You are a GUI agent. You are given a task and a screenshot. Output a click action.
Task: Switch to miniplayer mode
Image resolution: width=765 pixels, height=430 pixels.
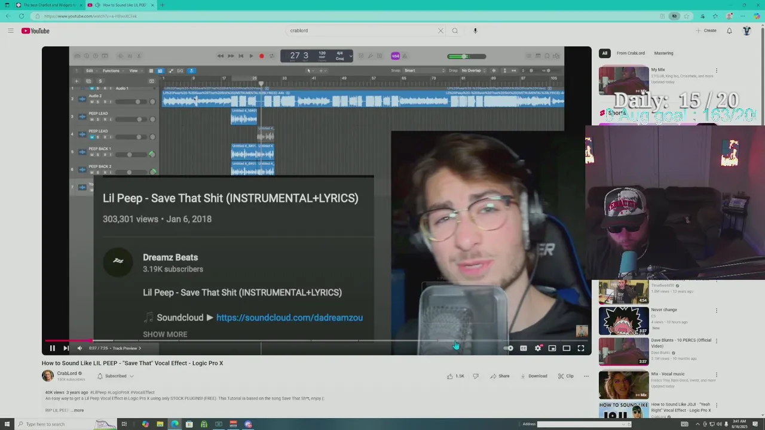[x=552, y=348]
